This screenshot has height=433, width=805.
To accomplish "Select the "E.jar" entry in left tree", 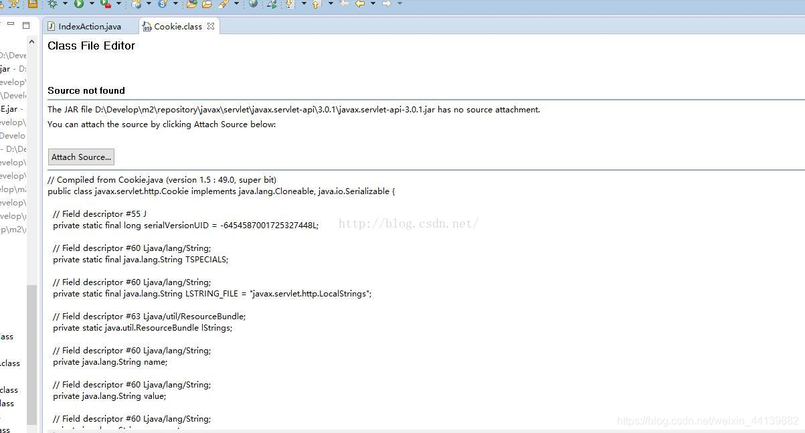I will click(x=12, y=108).
